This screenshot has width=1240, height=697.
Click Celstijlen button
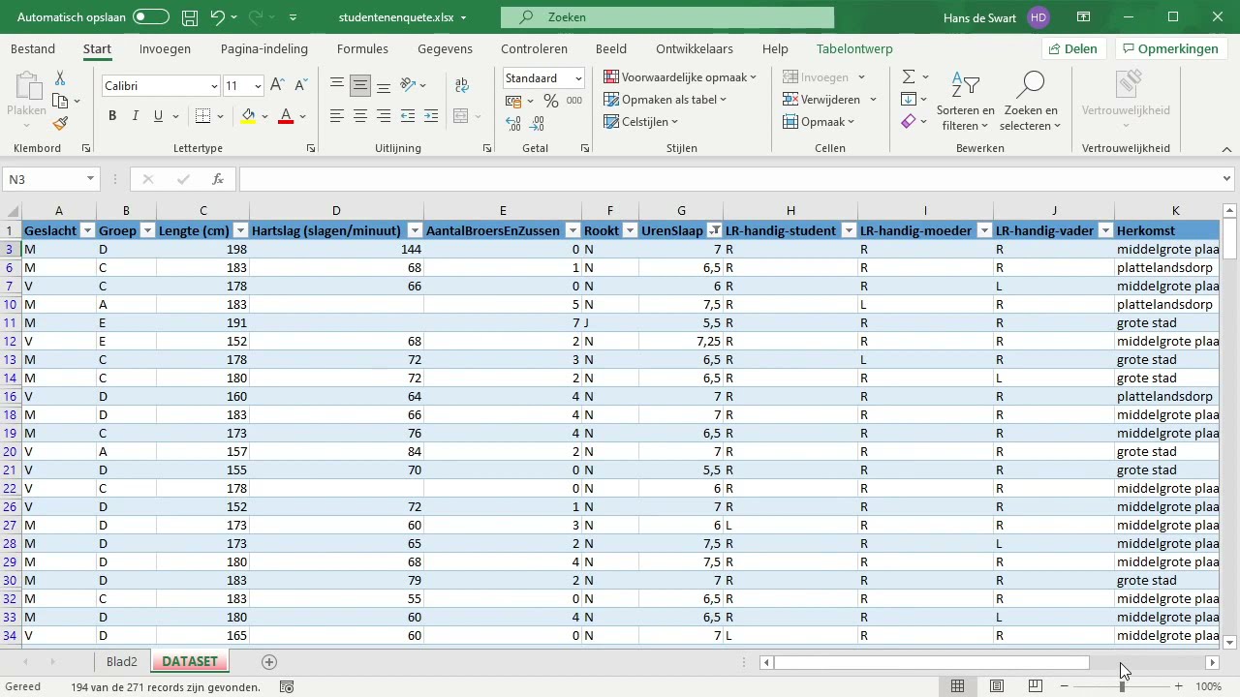641,122
